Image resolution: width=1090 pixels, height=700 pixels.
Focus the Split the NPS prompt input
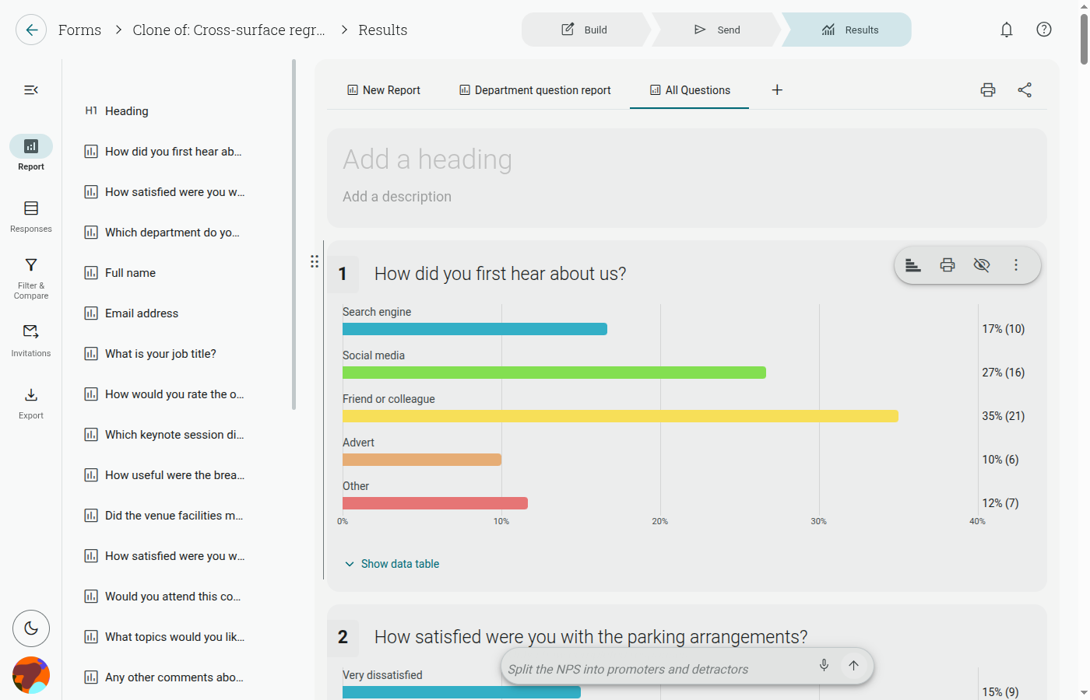(x=657, y=669)
